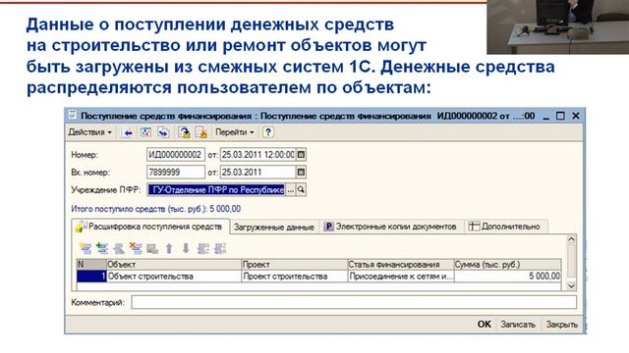The image size is (629, 353).
Task: Click the incoming date field 25.03.2011
Action: point(257,173)
